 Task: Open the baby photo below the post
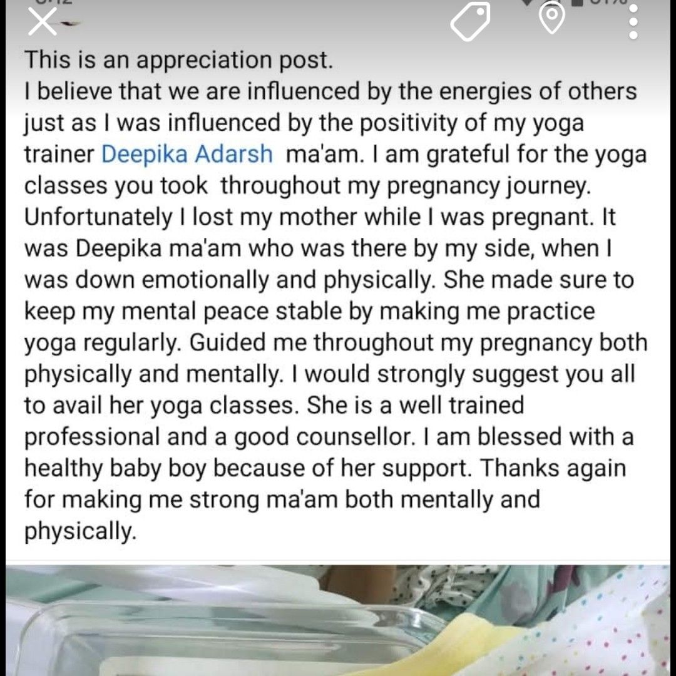[x=338, y=620]
